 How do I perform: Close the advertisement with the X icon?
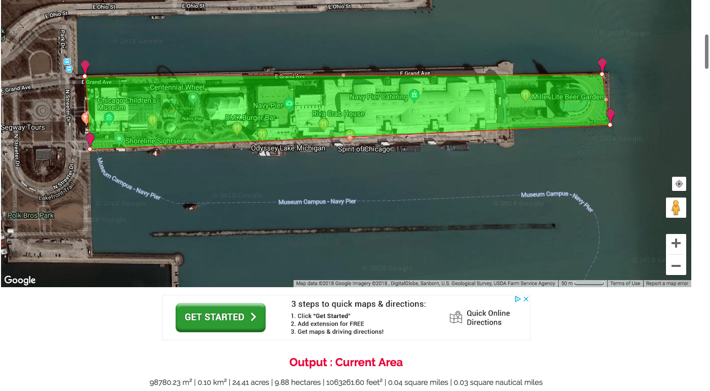526,299
